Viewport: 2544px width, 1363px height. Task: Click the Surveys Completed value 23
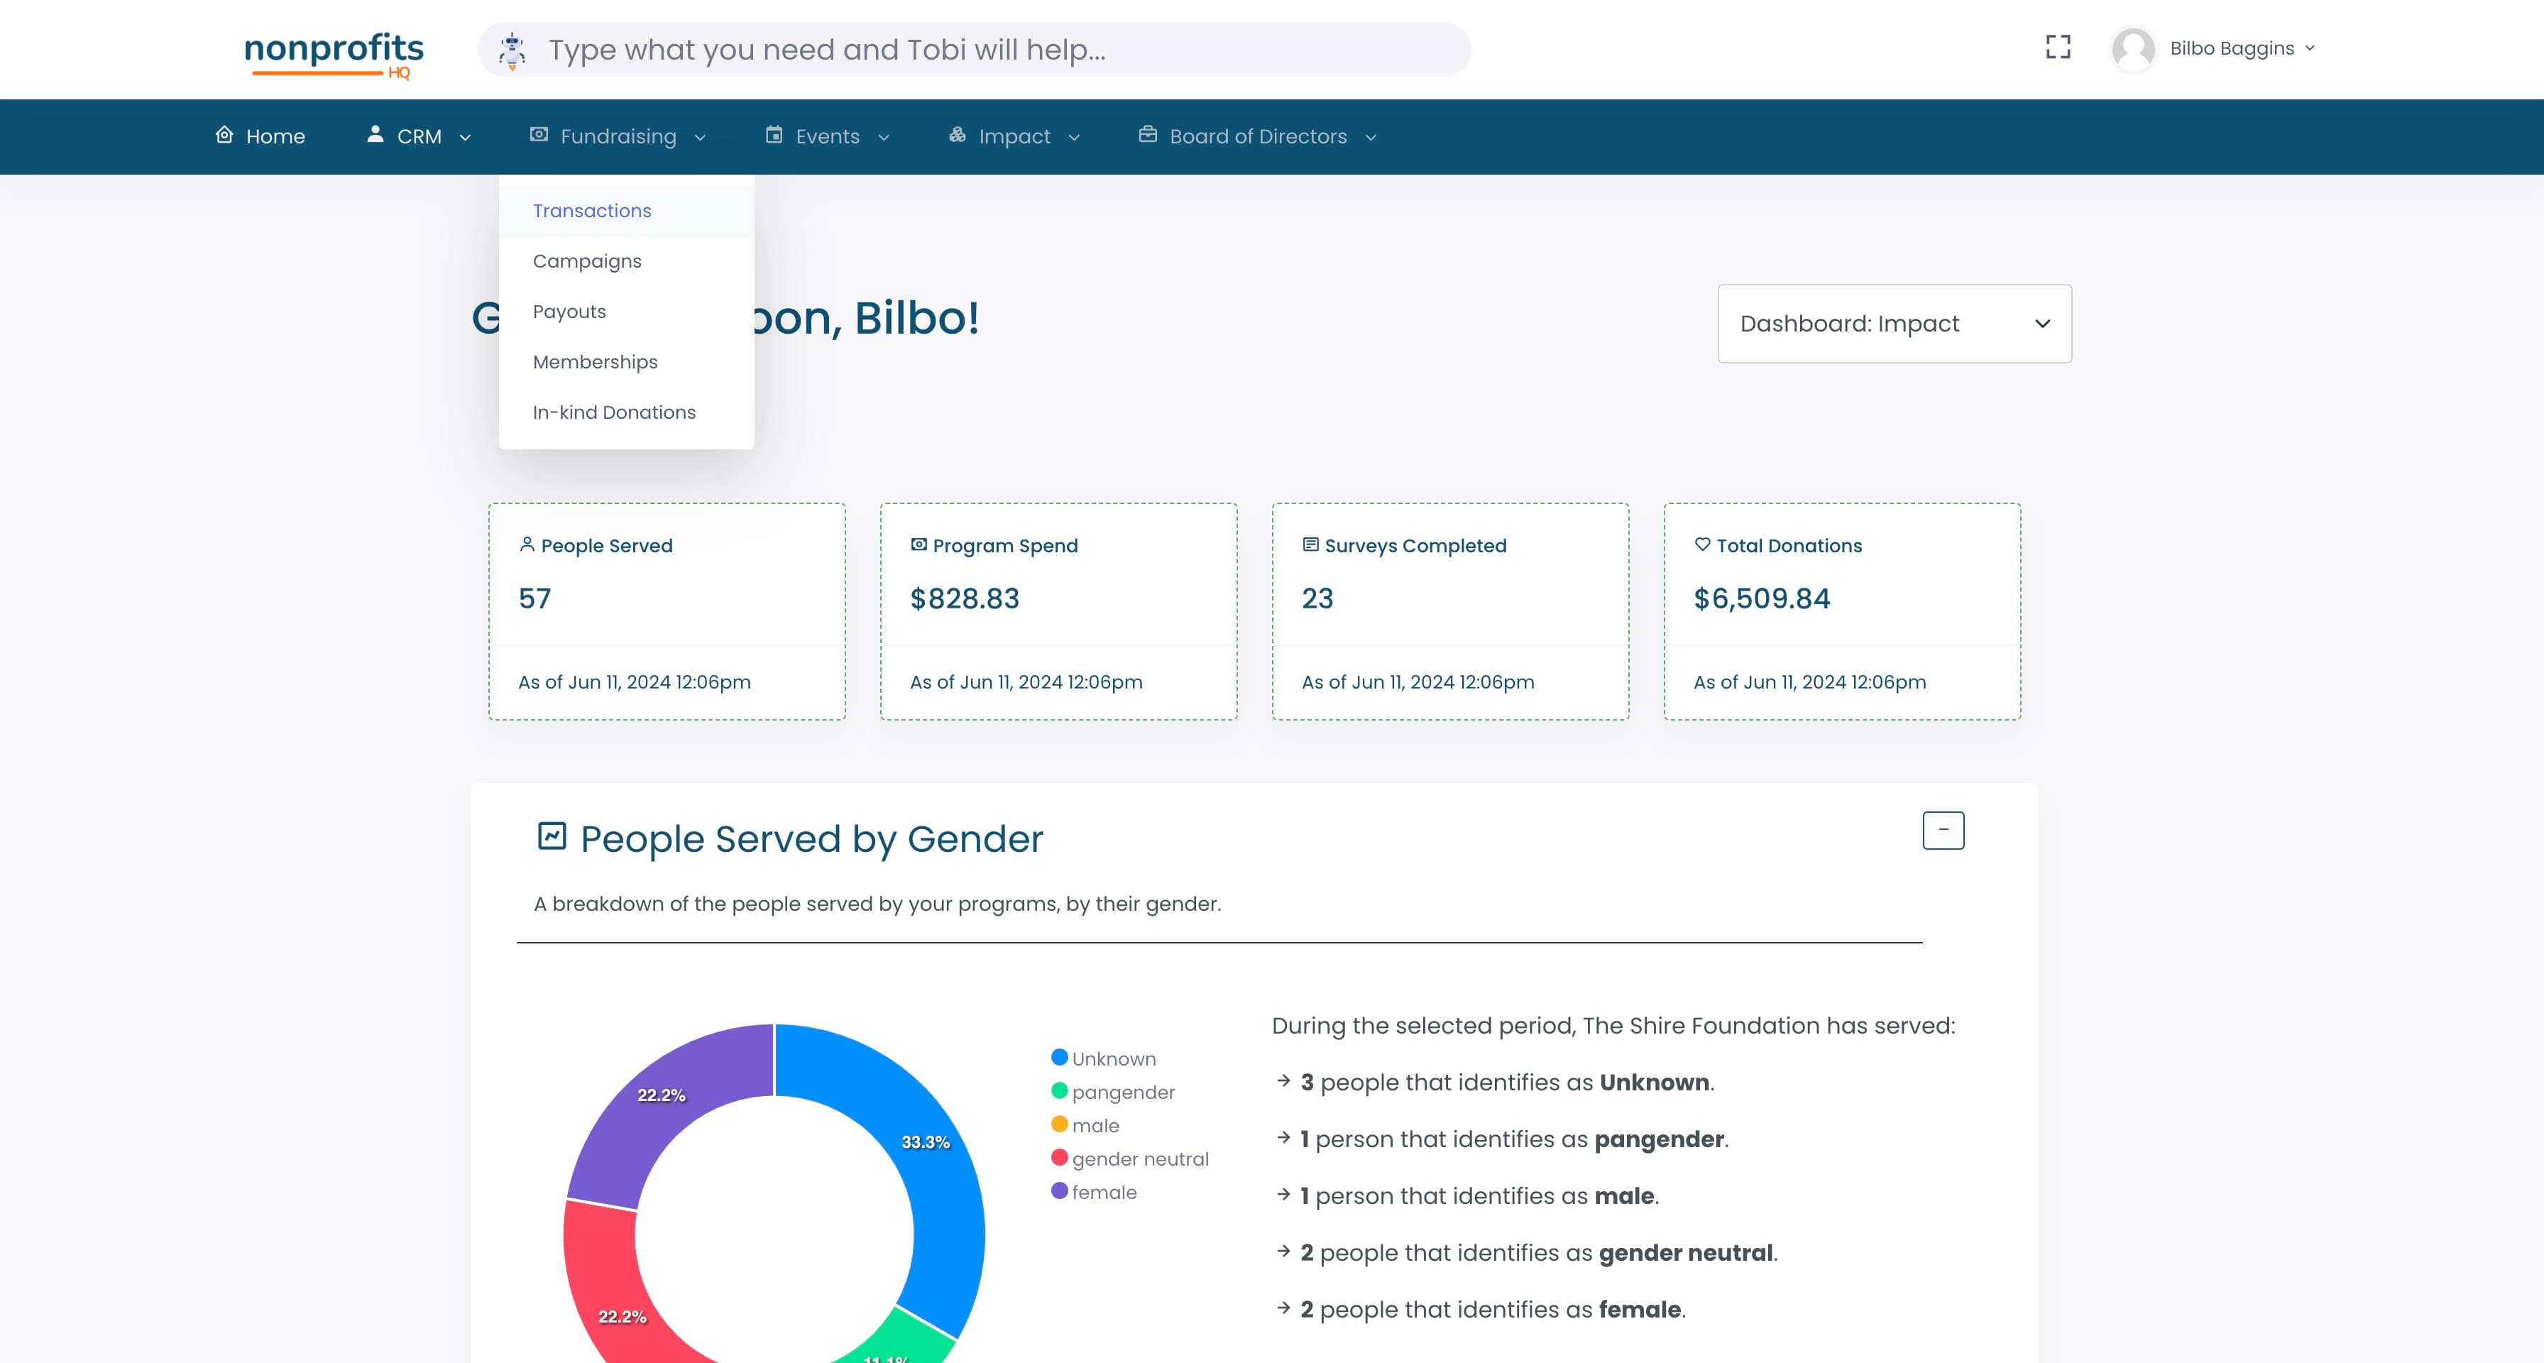pos(1317,598)
